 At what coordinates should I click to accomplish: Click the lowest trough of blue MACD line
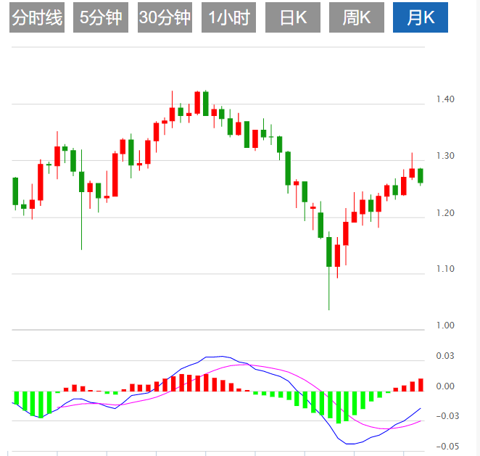click(x=350, y=443)
